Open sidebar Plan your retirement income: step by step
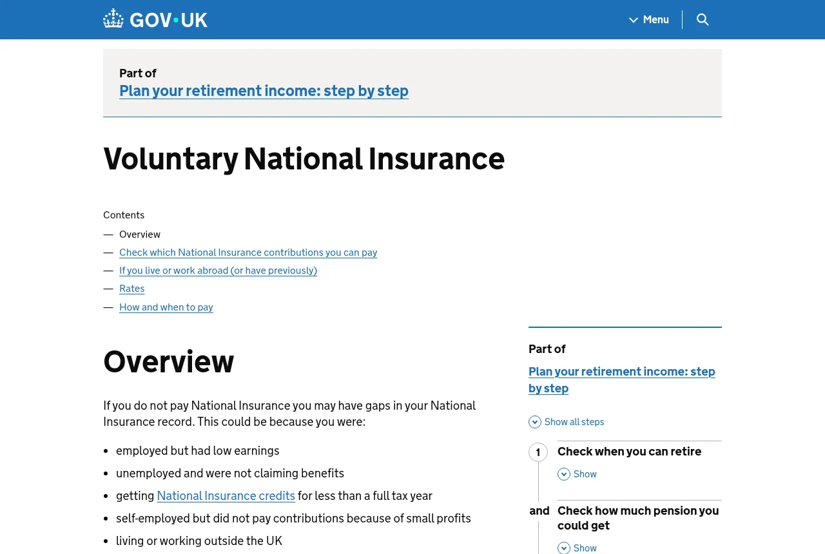Screen dimensions: 825x554 [622, 379]
